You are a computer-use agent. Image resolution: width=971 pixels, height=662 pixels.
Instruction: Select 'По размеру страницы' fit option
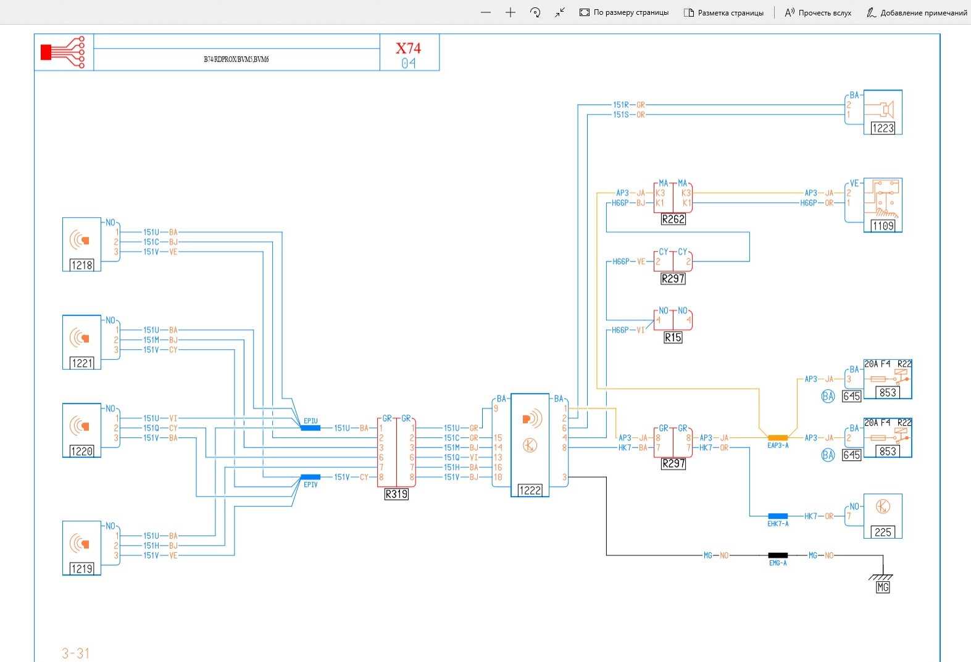(624, 12)
